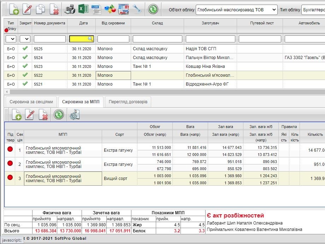325x244 pixels.
Task: Toggle red confirmation dot for section 3
Action: click(x=10, y=178)
